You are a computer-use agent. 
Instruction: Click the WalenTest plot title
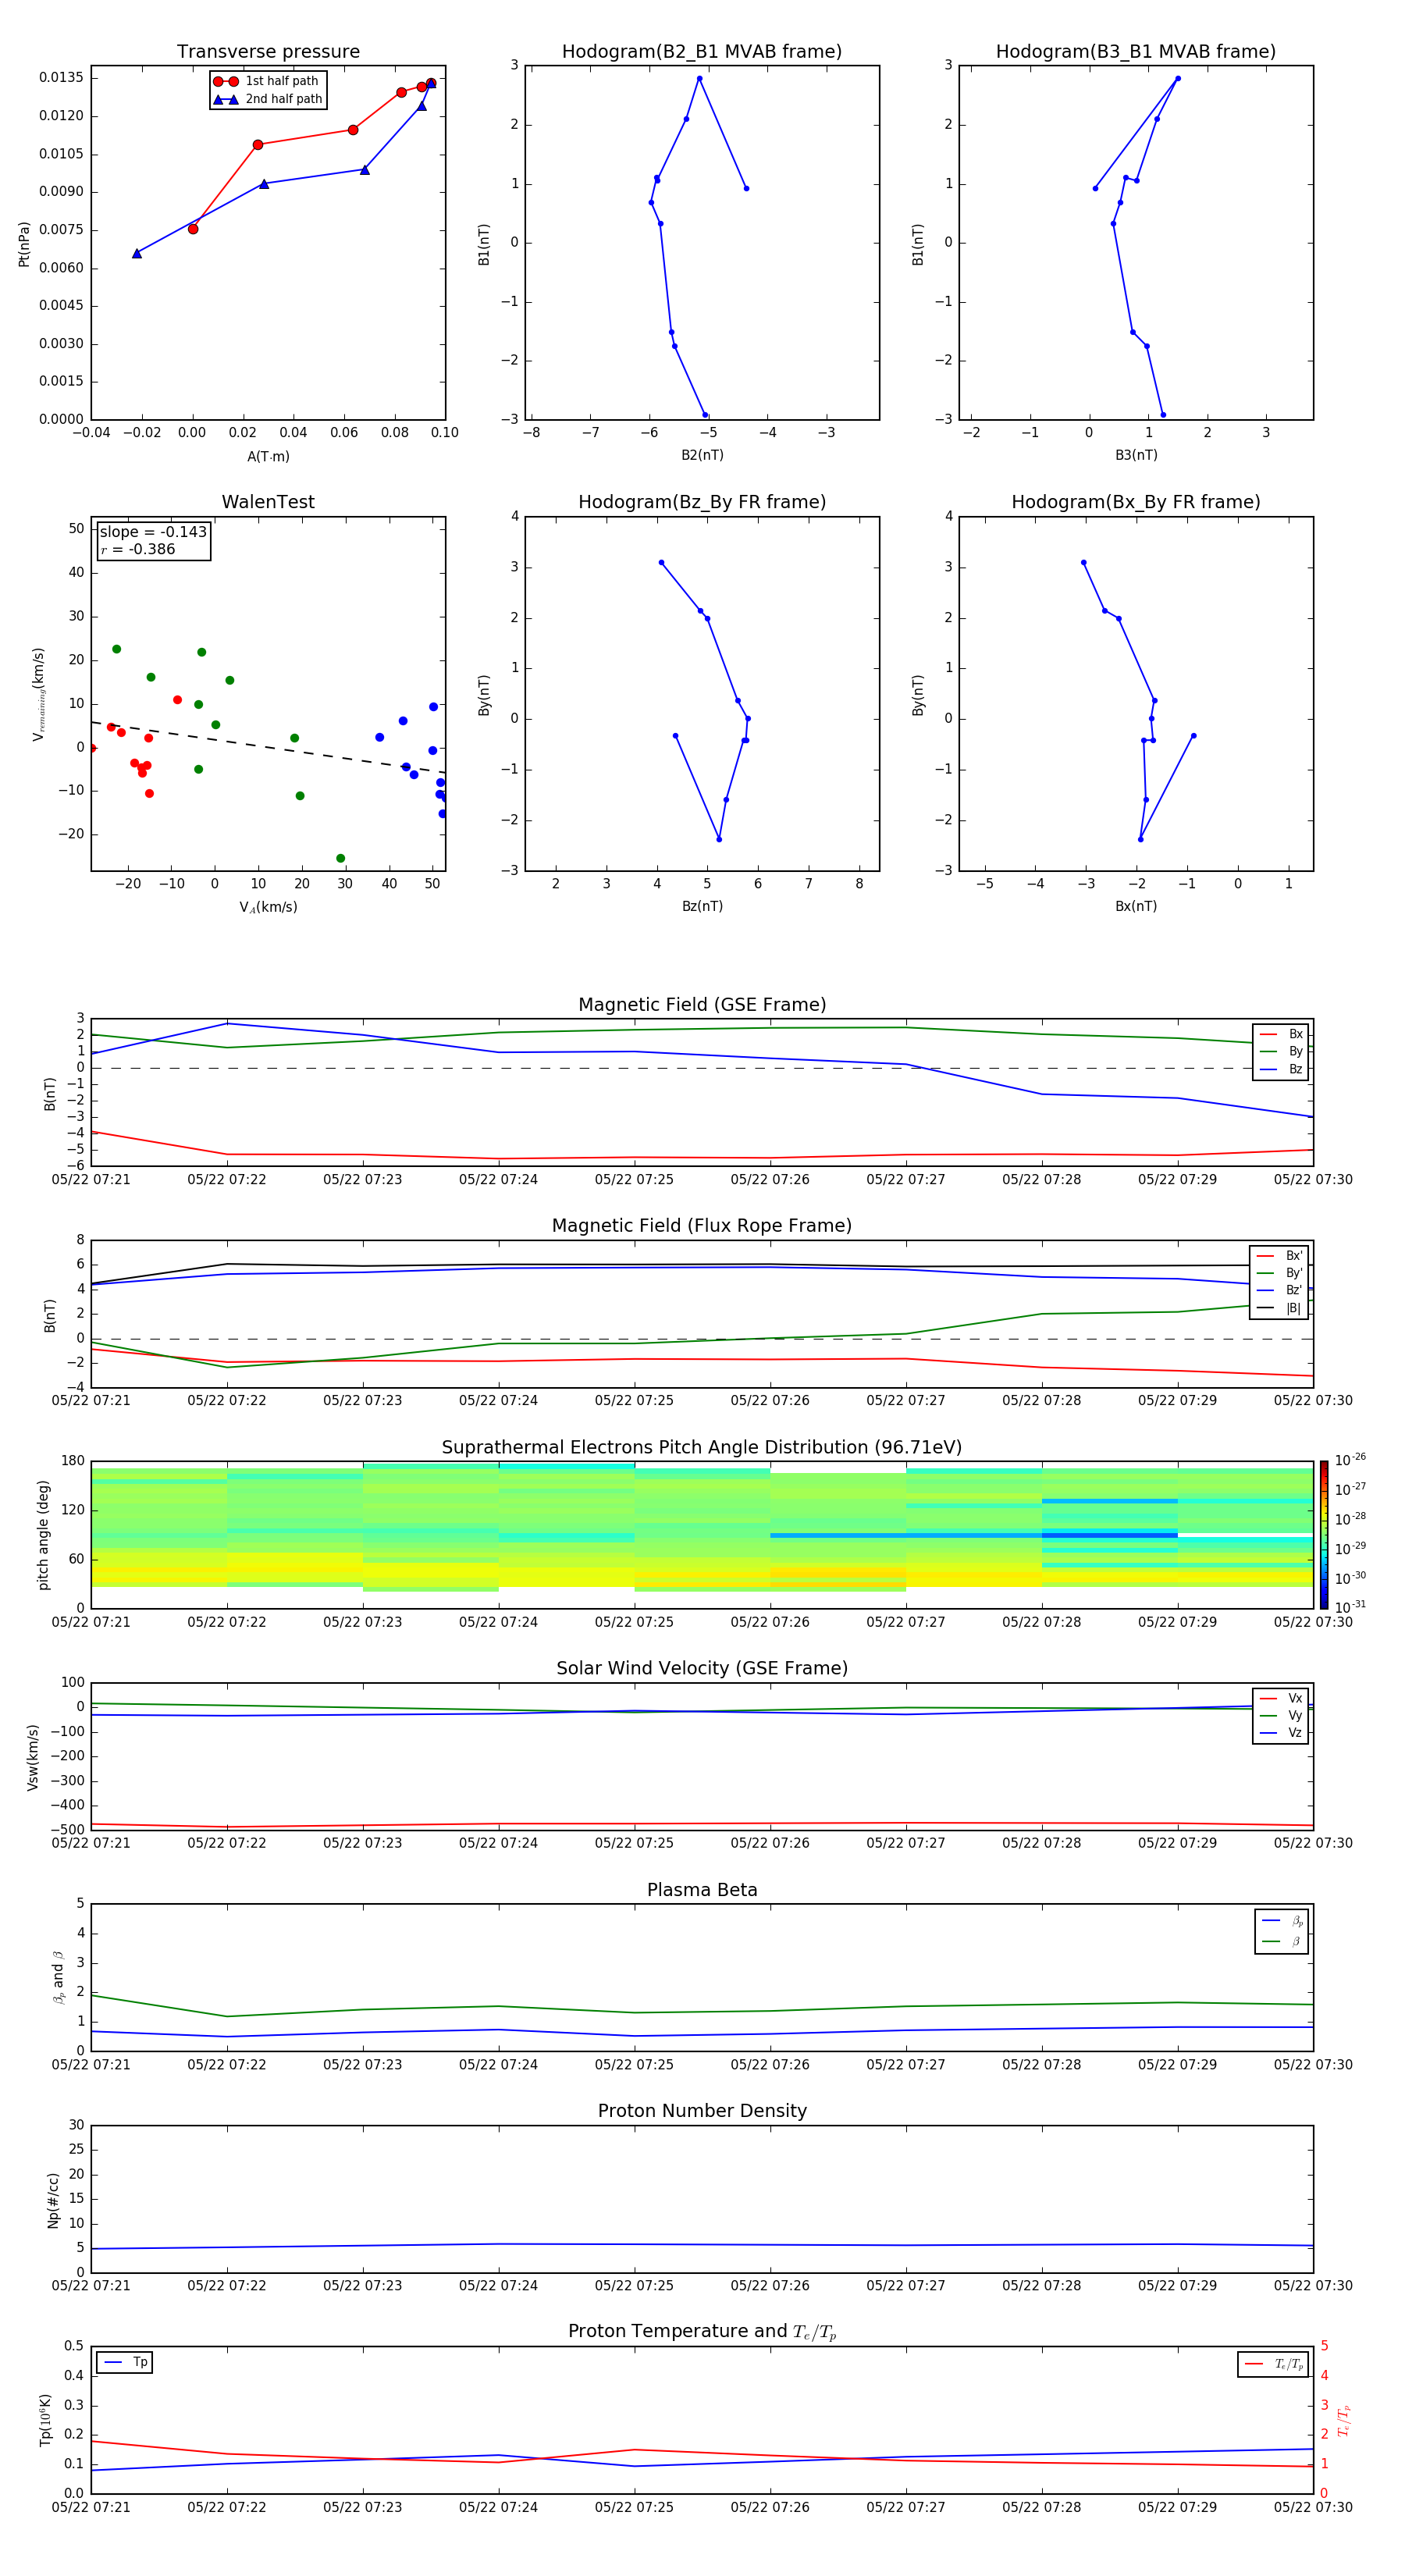click(x=268, y=502)
